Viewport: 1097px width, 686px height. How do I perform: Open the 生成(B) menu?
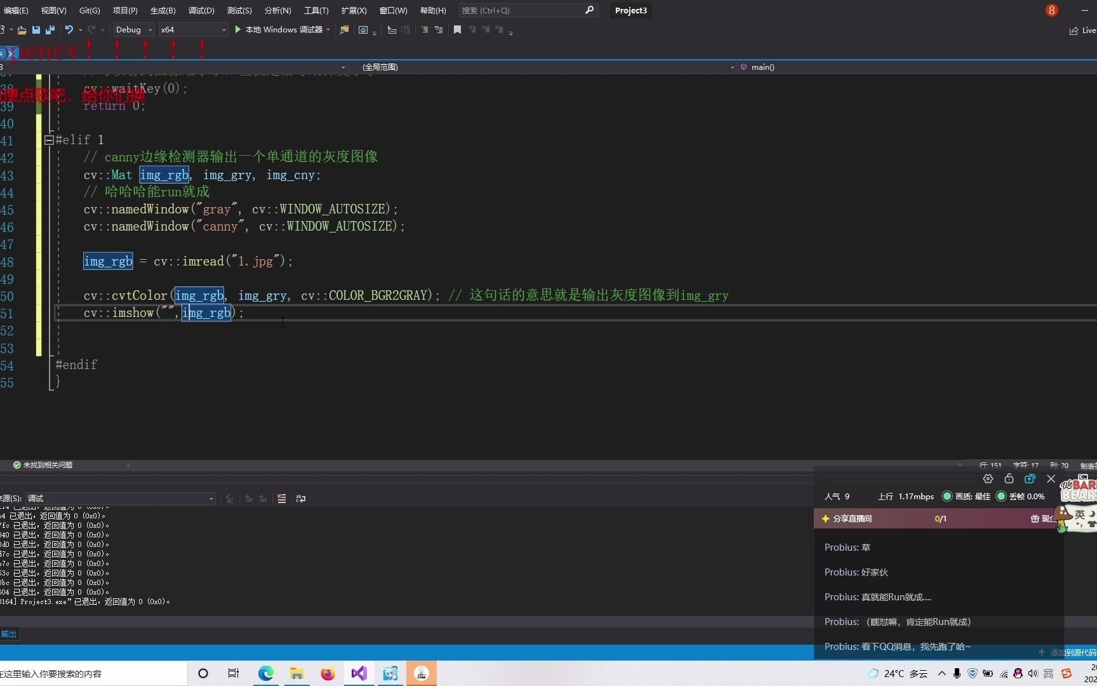[163, 10]
